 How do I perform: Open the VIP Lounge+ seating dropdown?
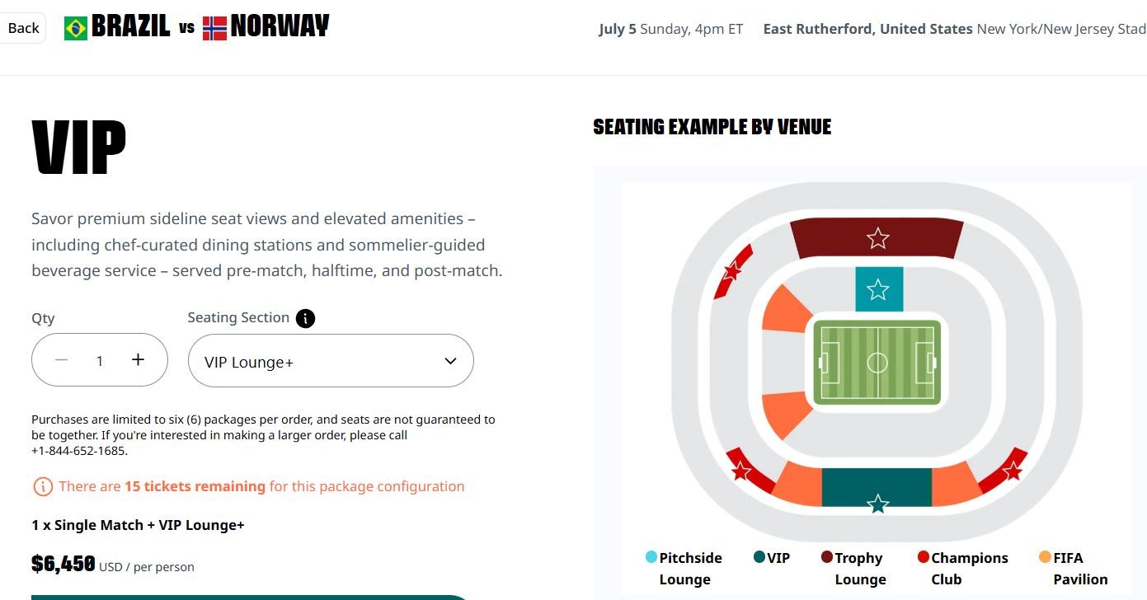tap(331, 361)
